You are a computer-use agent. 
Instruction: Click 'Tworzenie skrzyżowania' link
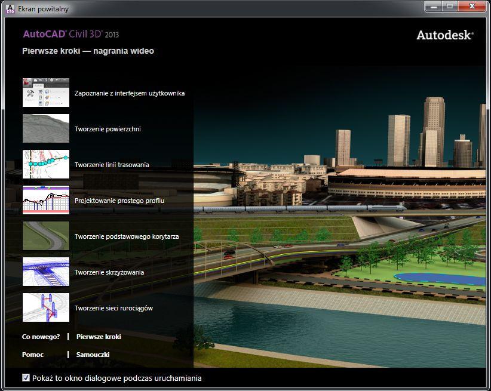pyautogui.click(x=109, y=272)
